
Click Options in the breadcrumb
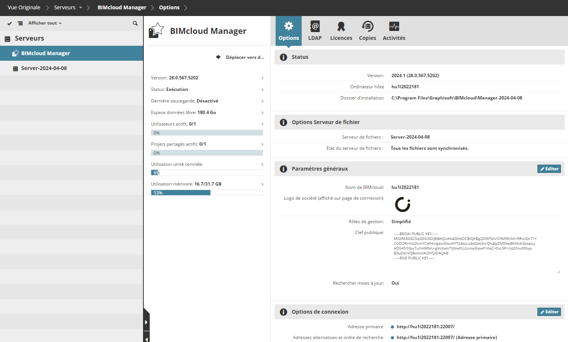(x=169, y=7)
